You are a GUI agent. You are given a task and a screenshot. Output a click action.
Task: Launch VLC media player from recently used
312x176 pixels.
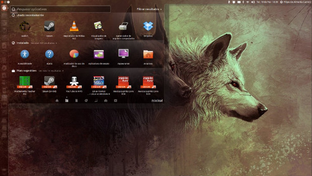pyautogui.click(x=74, y=26)
